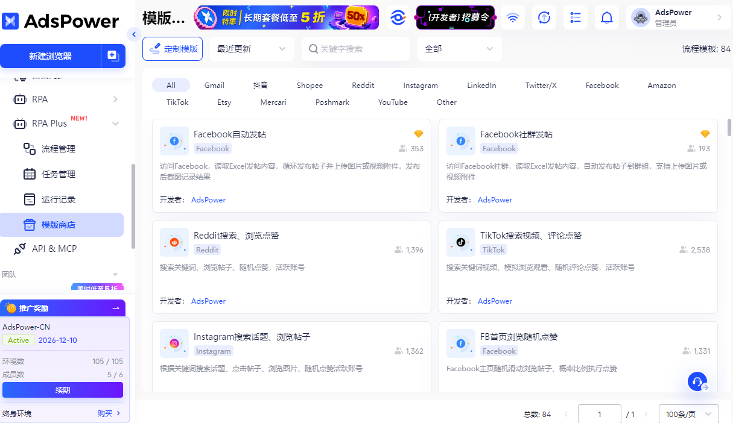Select the Shopee category tab
Image resolution: width=733 pixels, height=423 pixels.
point(310,85)
